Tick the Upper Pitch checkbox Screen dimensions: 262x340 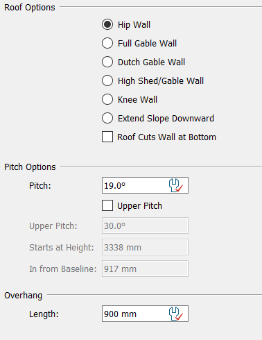coord(107,205)
